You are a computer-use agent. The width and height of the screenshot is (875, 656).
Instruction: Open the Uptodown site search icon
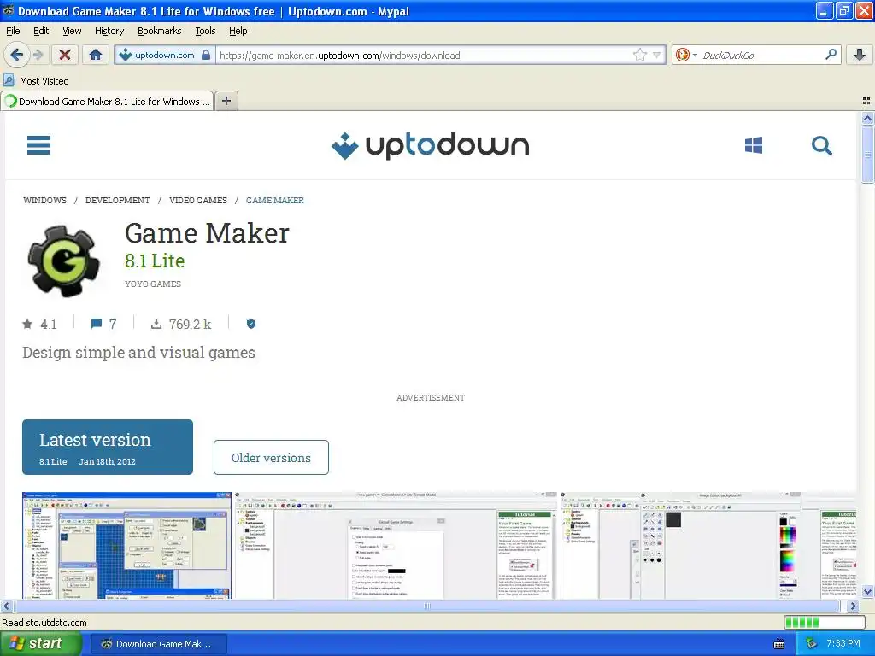pyautogui.click(x=821, y=145)
